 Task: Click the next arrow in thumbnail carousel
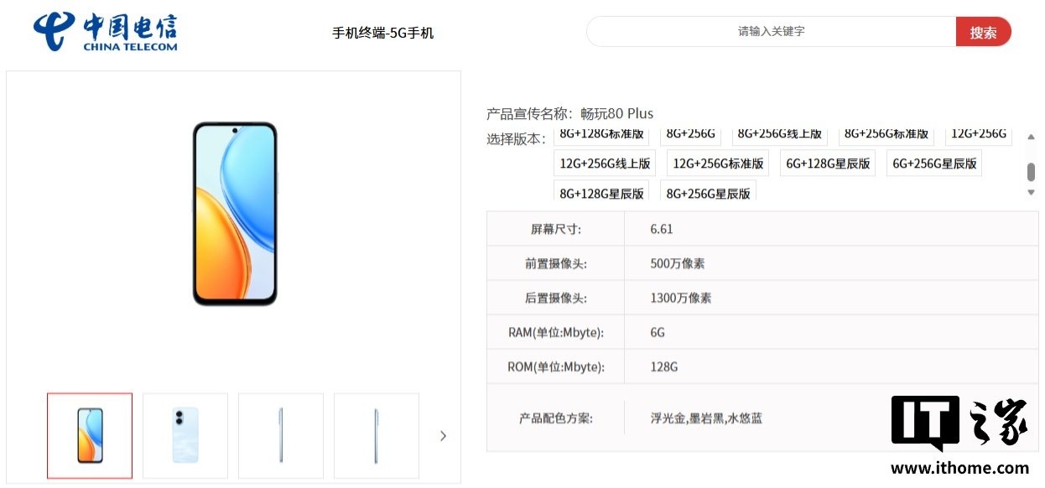click(x=443, y=435)
